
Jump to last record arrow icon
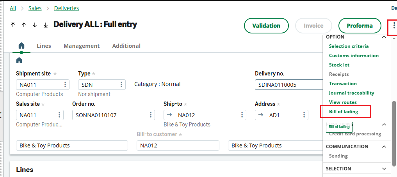(x=46, y=25)
